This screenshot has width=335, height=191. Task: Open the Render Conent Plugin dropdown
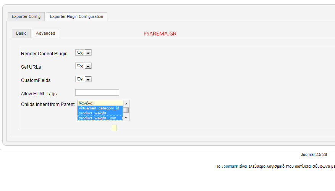point(83,53)
